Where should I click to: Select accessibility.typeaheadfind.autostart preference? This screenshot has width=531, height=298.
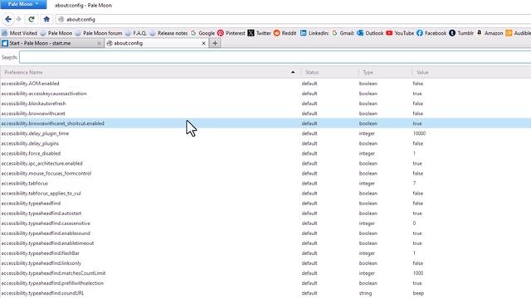pos(265,214)
